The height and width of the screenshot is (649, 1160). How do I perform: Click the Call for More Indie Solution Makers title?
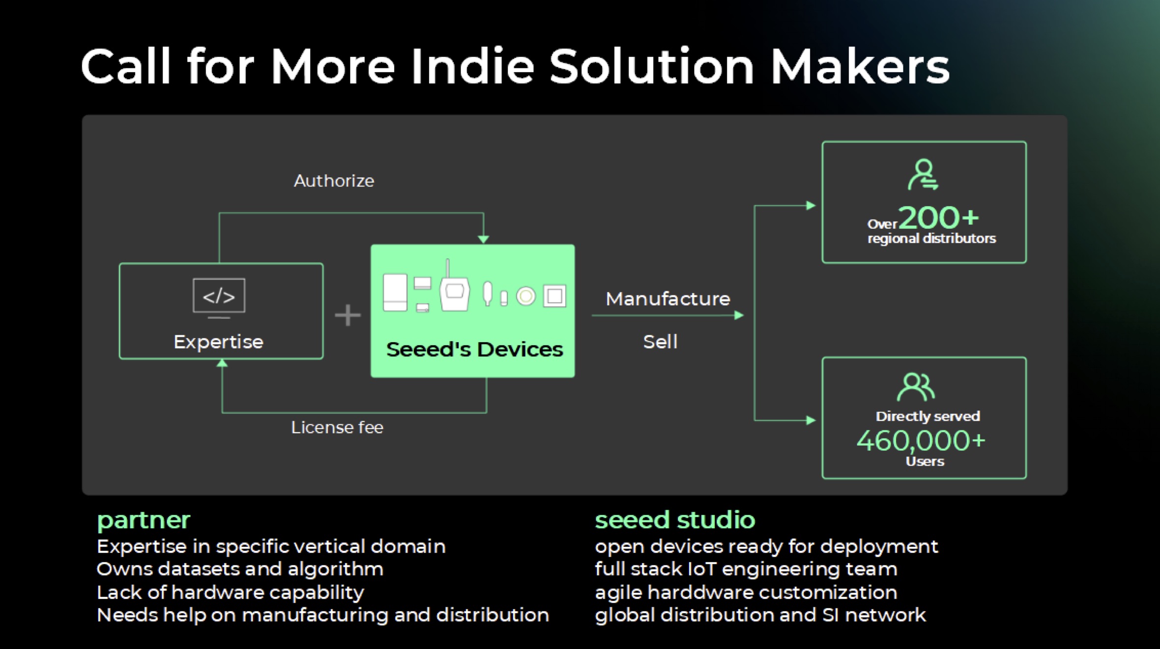pyautogui.click(x=515, y=66)
